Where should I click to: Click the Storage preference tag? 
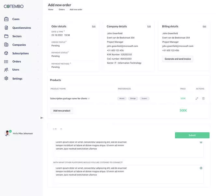[133, 98]
